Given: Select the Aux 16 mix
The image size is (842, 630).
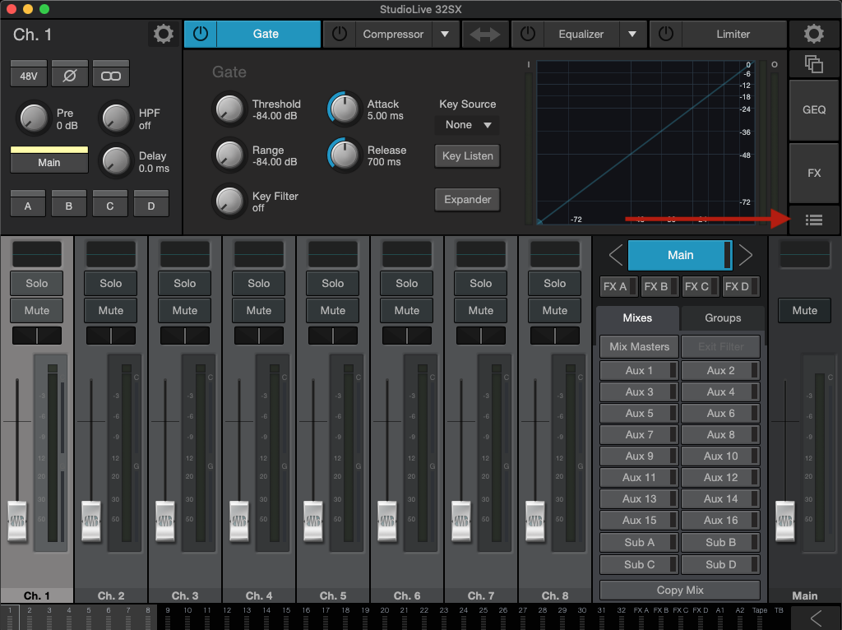Looking at the screenshot, I should (x=720, y=520).
